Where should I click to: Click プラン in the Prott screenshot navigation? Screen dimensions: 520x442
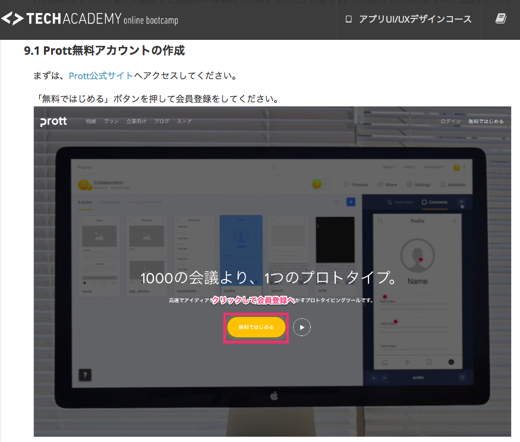pyautogui.click(x=111, y=121)
